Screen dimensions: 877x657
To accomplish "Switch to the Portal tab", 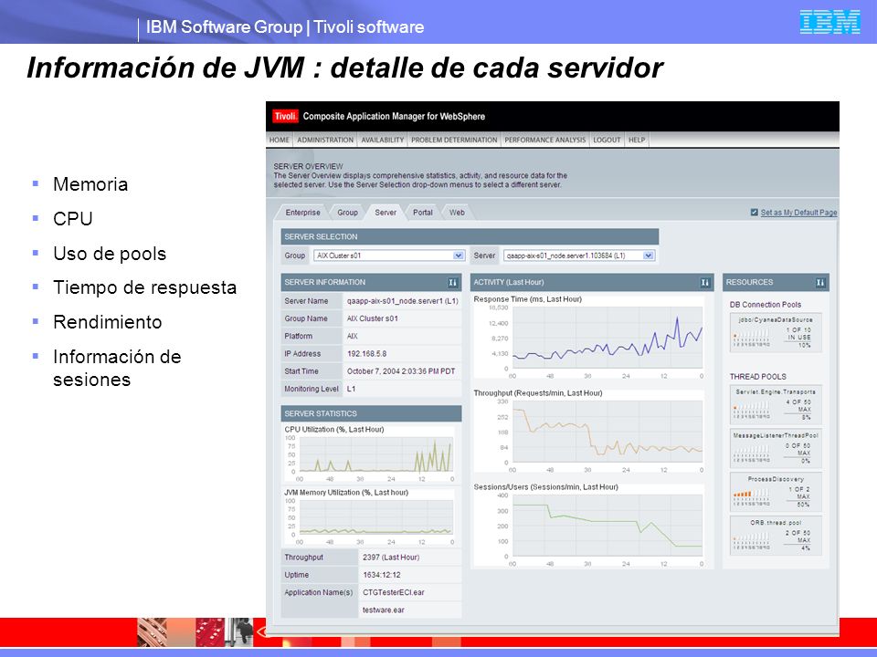I will pos(423,213).
